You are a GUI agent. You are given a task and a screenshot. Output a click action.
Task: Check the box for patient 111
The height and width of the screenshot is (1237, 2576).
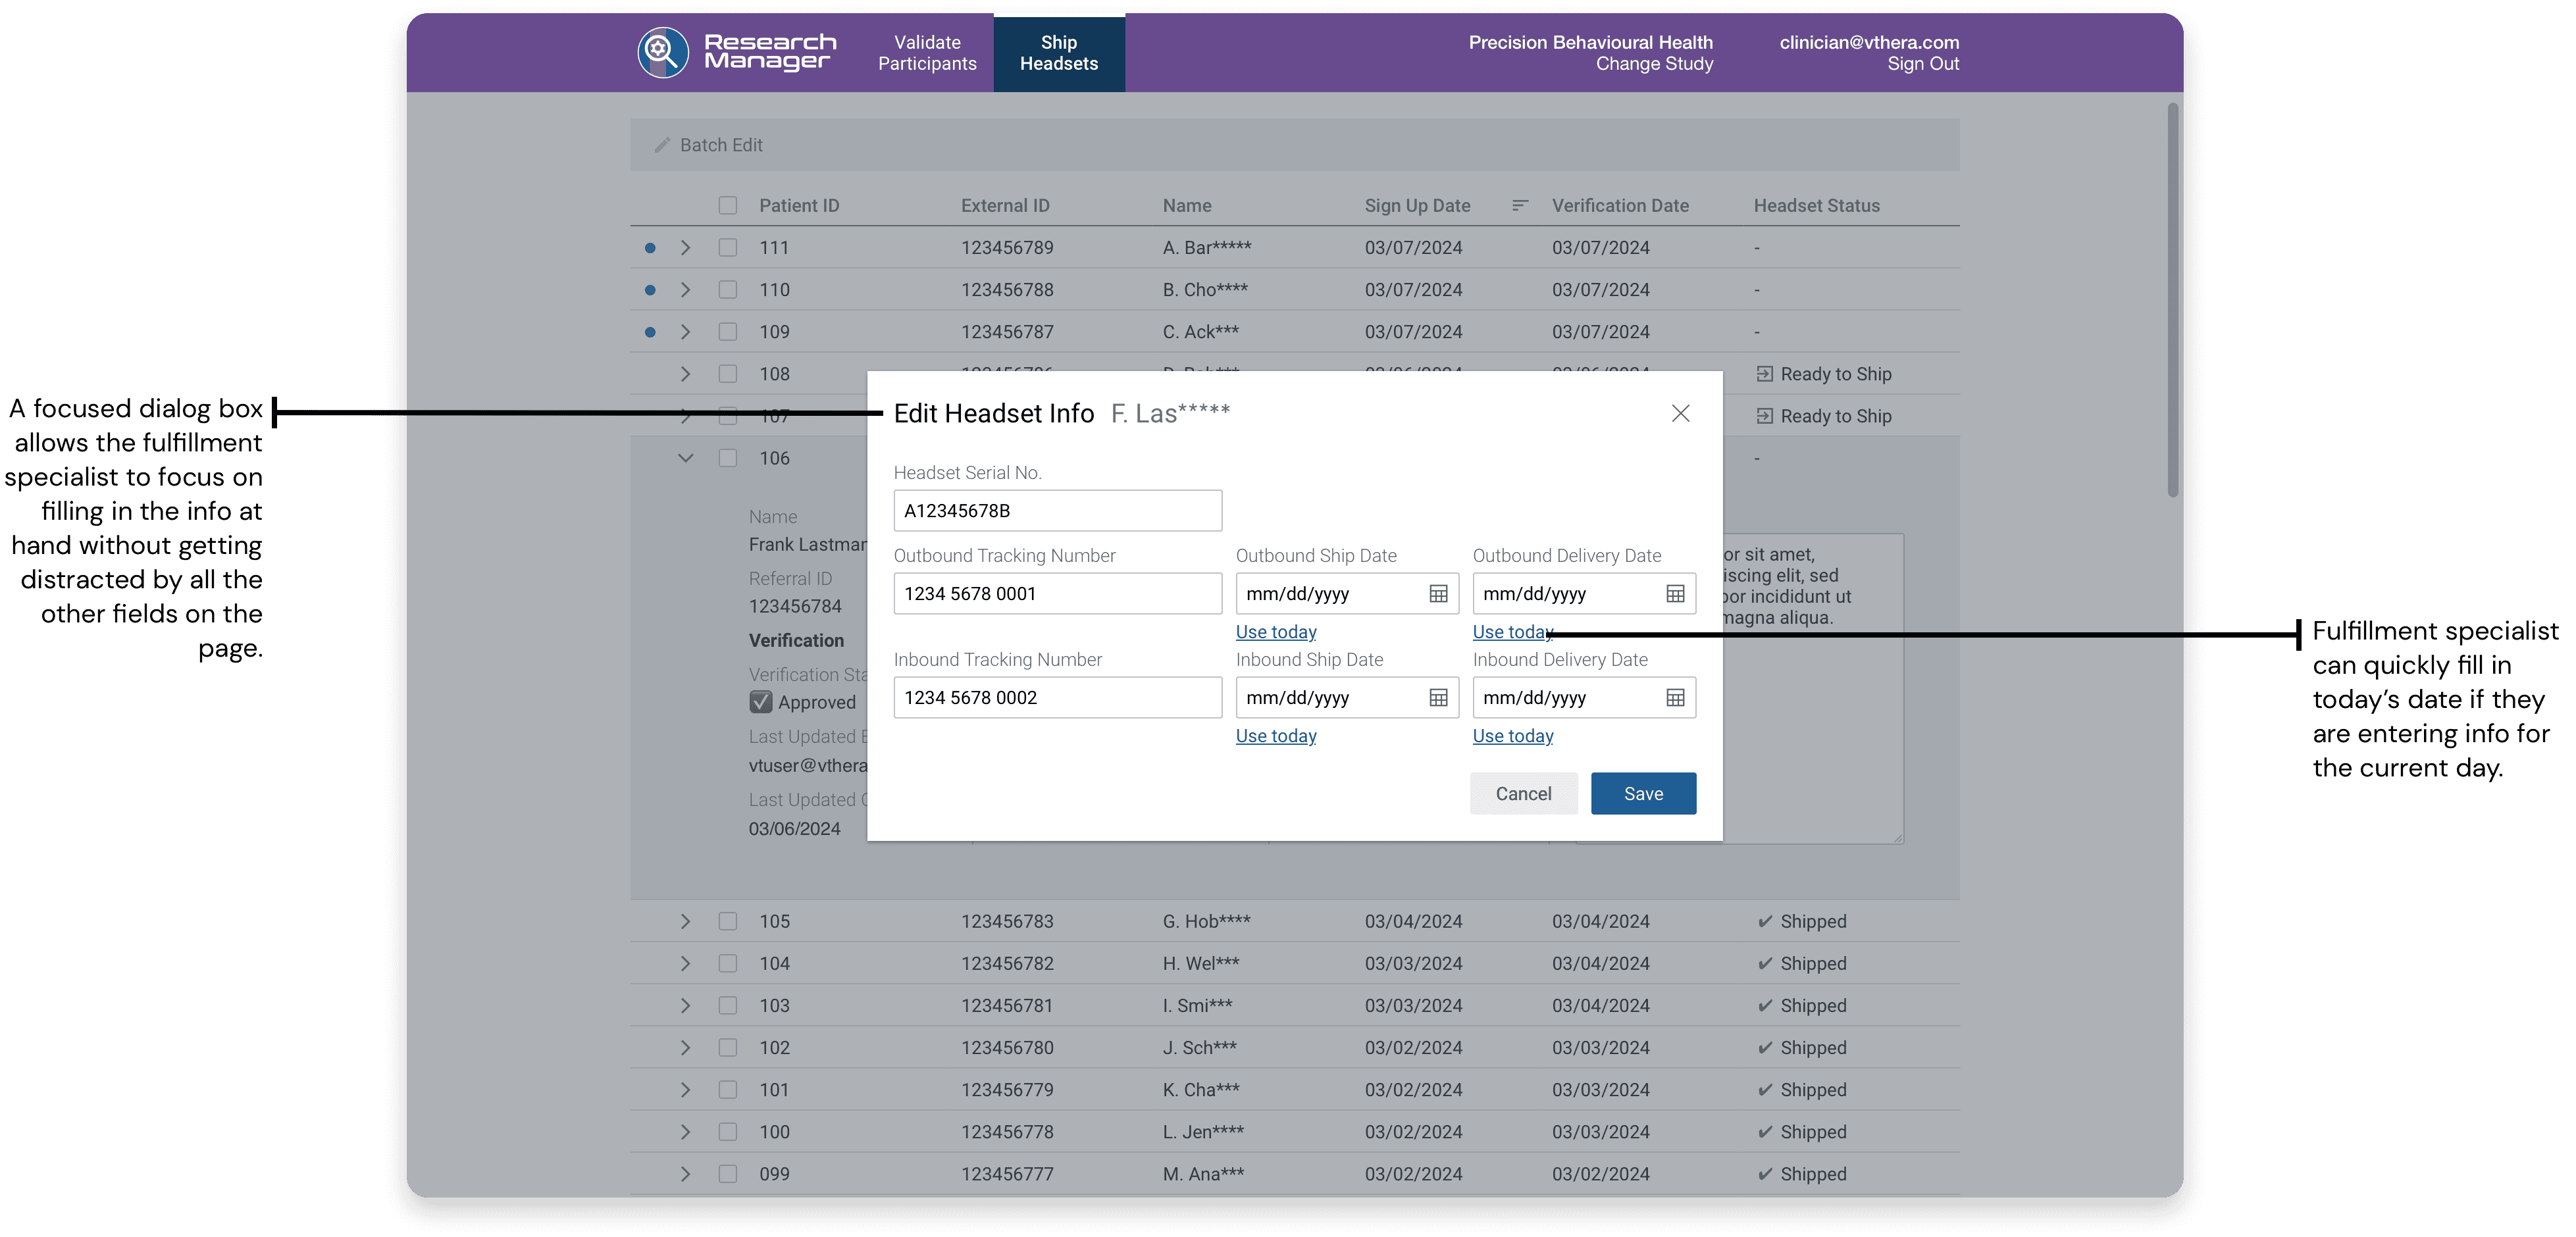tap(727, 247)
